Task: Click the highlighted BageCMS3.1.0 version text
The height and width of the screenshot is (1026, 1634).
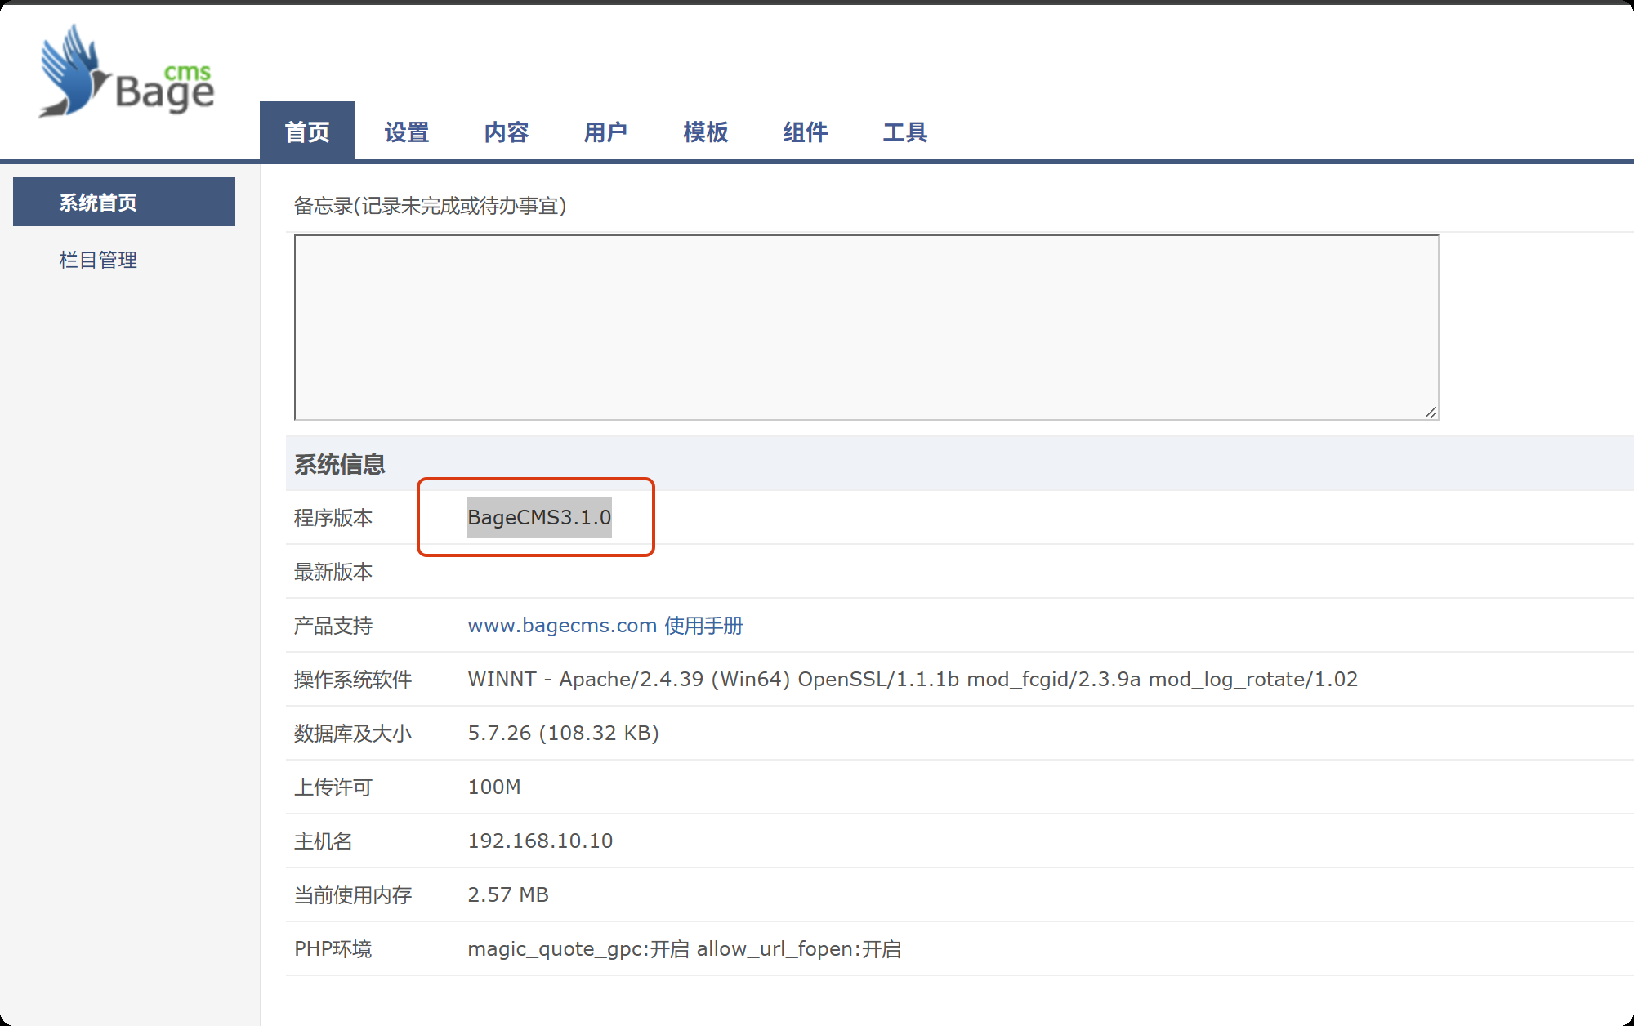Action: [539, 517]
